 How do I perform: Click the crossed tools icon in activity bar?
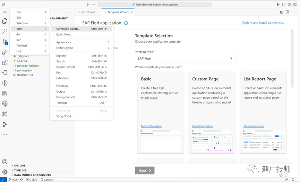(x=5, y=114)
